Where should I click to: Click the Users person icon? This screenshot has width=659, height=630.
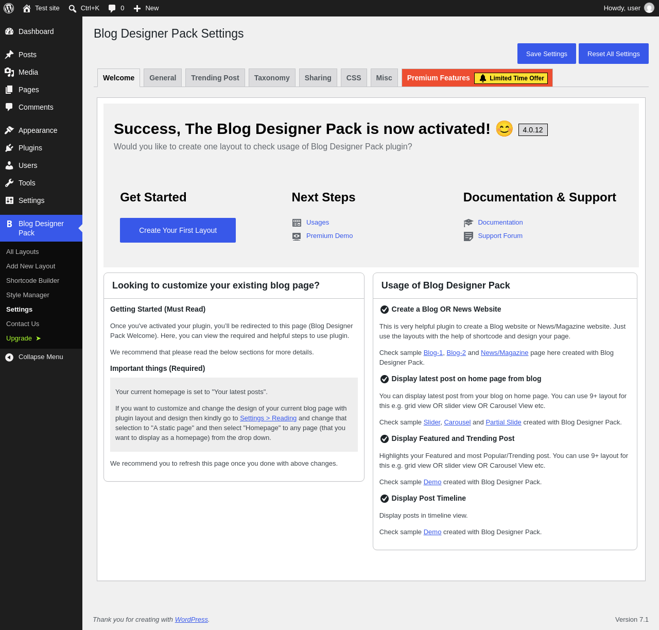coord(9,165)
